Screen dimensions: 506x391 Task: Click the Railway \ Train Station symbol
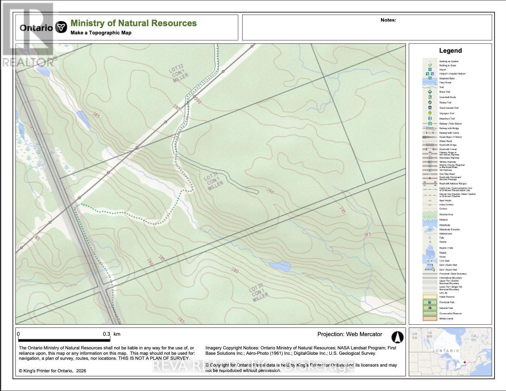429,123
